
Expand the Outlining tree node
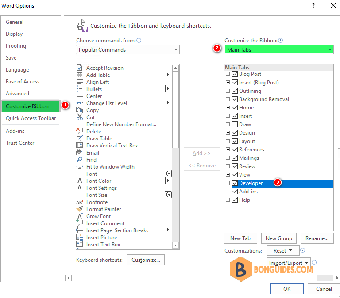point(228,91)
